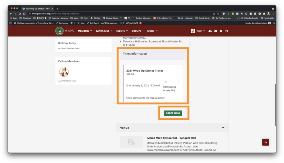This screenshot has height=163, width=284.
Task: Open Other Bookmarks folder
Action: coord(249,18)
